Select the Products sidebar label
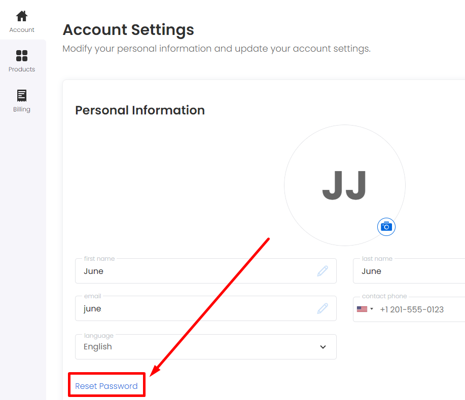The image size is (465, 400). [x=22, y=69]
